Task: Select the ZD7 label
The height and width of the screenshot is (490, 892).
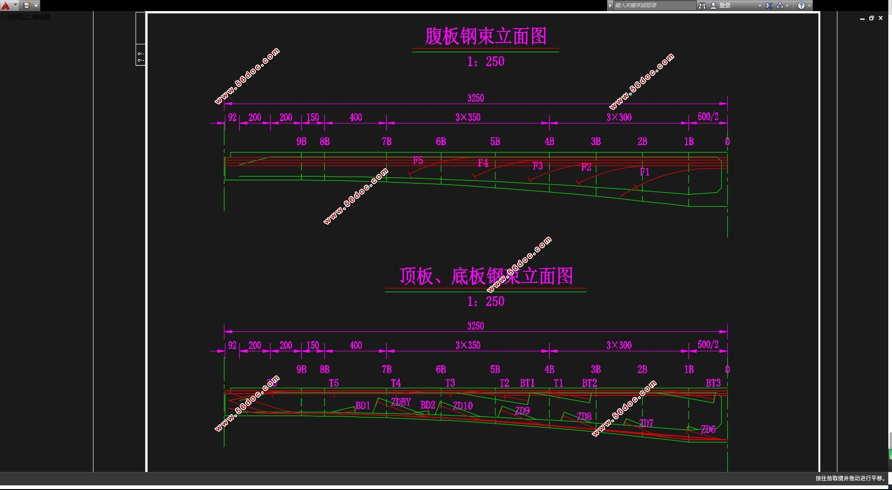Action: pos(646,423)
